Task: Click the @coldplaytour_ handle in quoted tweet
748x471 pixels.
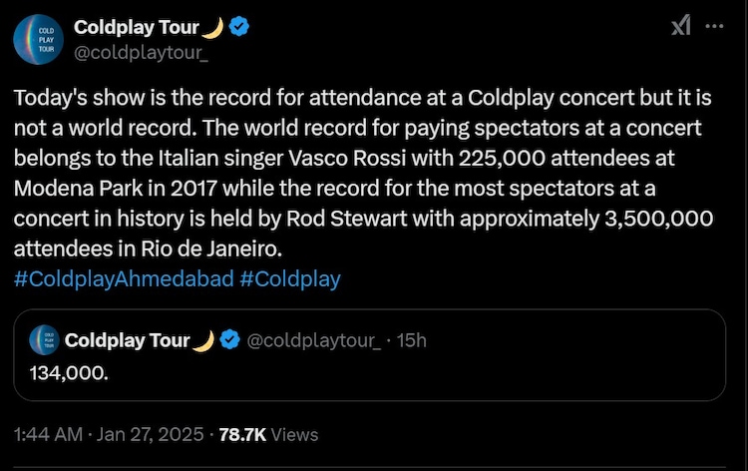Action: point(312,340)
